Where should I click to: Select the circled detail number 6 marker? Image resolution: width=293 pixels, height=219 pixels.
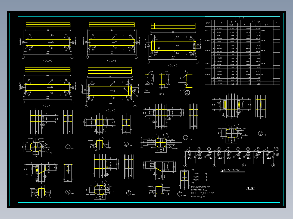[68, 192]
